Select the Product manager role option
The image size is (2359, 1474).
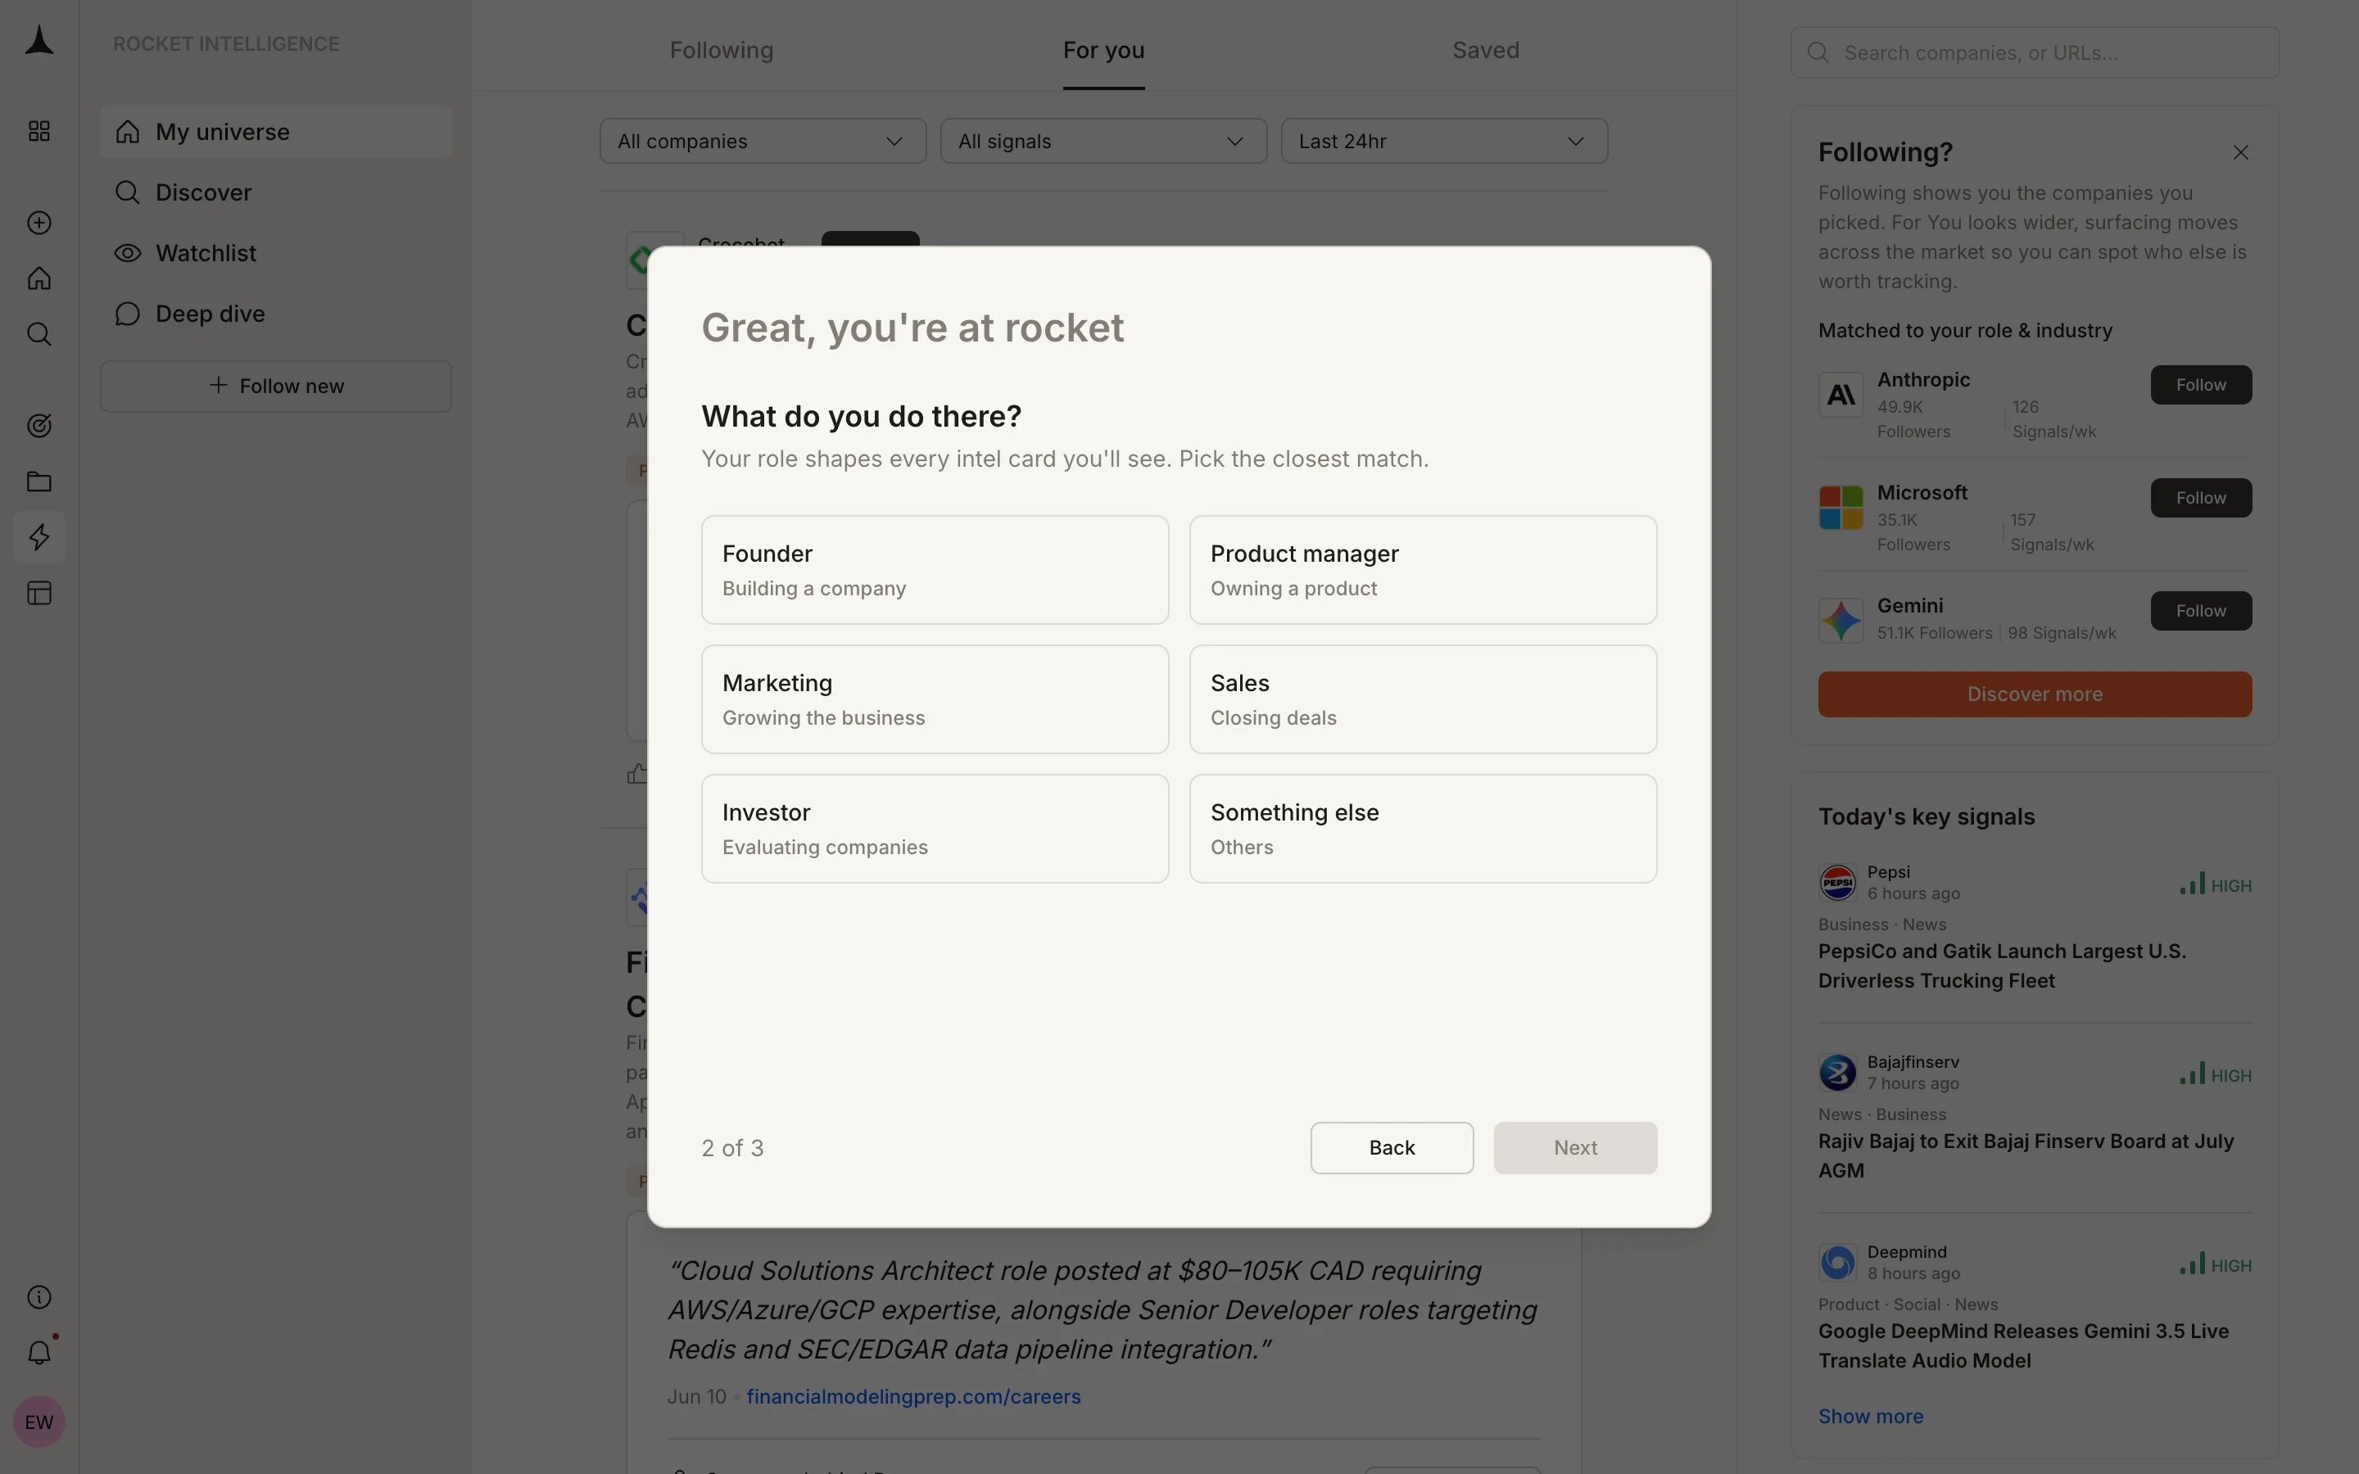1424,570
